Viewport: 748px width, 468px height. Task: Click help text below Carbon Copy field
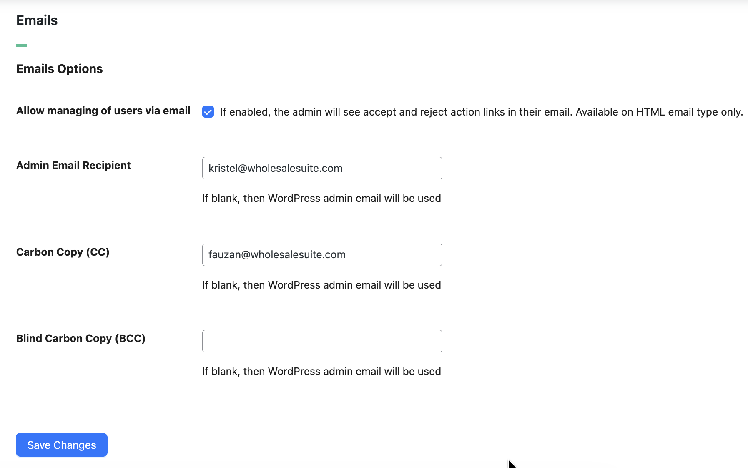click(x=321, y=285)
